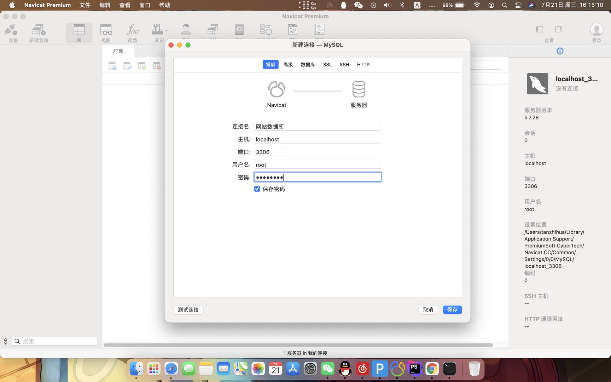
Task: Click the Connection Name field with 网站数据库
Action: (x=318, y=126)
